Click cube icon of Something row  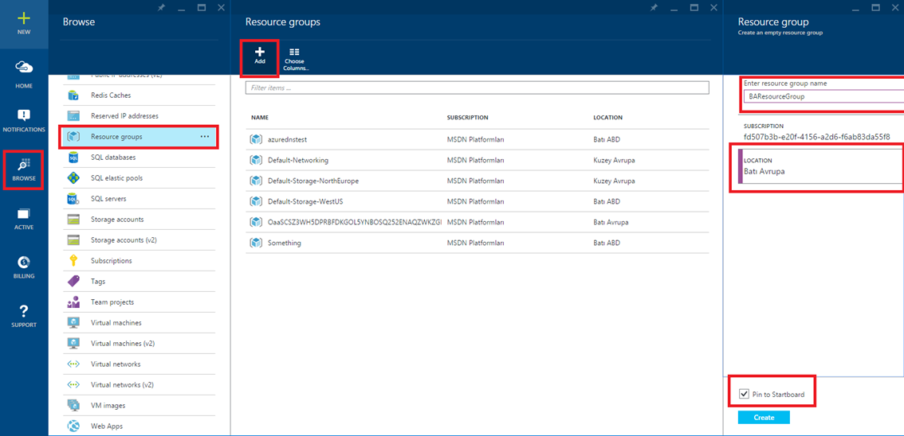[x=256, y=243]
